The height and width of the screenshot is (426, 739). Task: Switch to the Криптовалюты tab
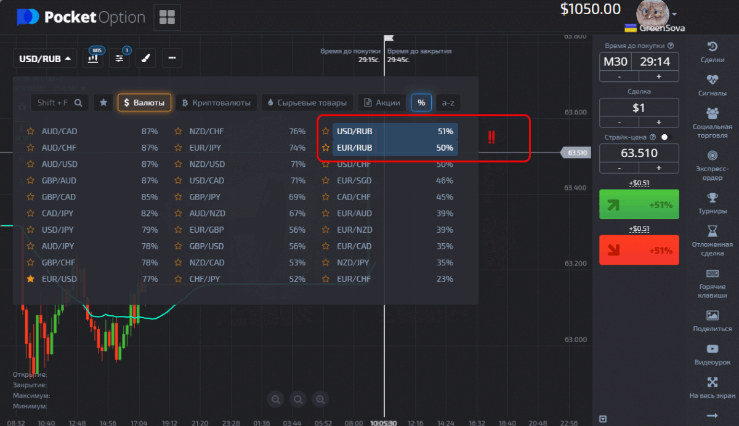point(216,103)
